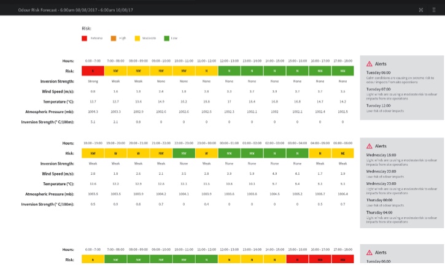
Task: Click the 00:00-01:00 green NW risk cell
Action: 229,153
